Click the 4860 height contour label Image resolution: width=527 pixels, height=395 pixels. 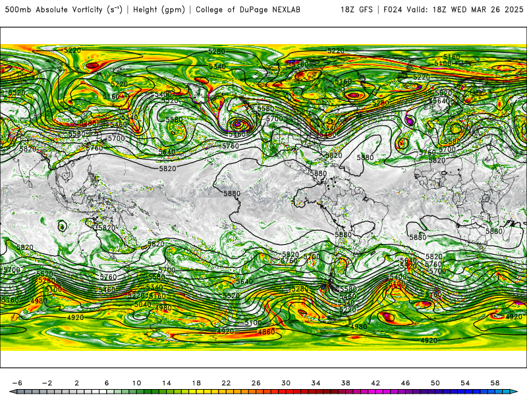(x=266, y=332)
